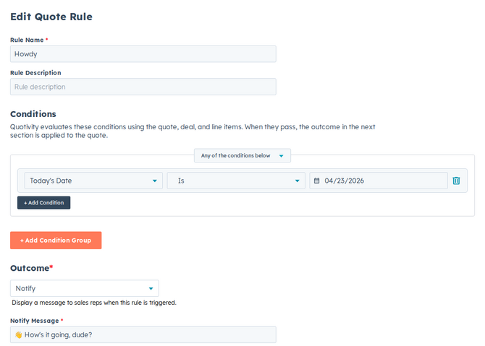This screenshot has width=485, height=346.
Task: Click the 'Rule Description' label
Action: tap(35, 73)
